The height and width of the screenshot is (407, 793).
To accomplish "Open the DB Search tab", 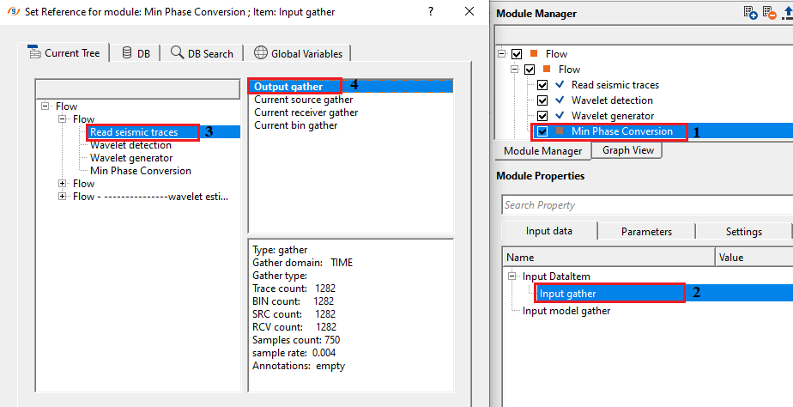I will tap(202, 53).
